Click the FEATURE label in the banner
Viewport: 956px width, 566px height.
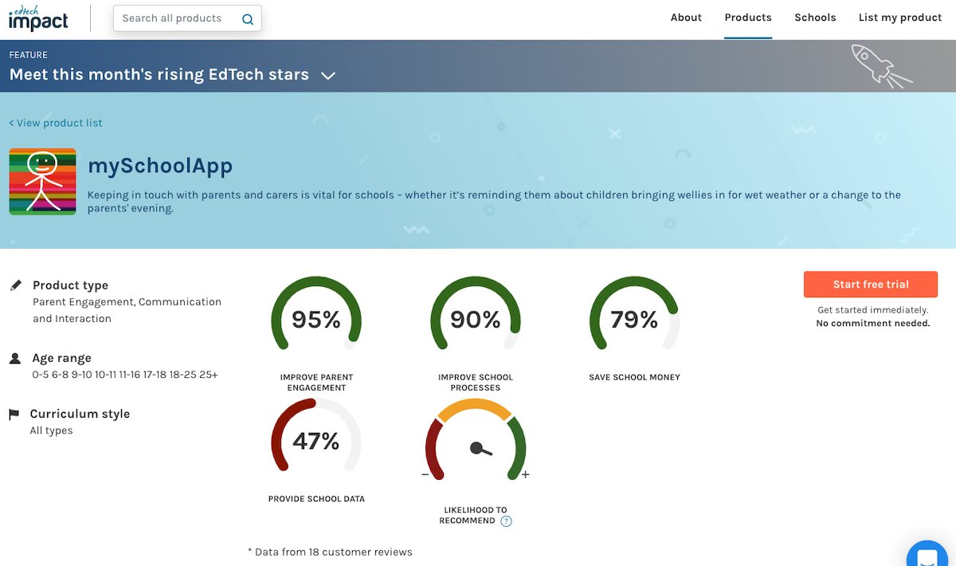pos(29,55)
